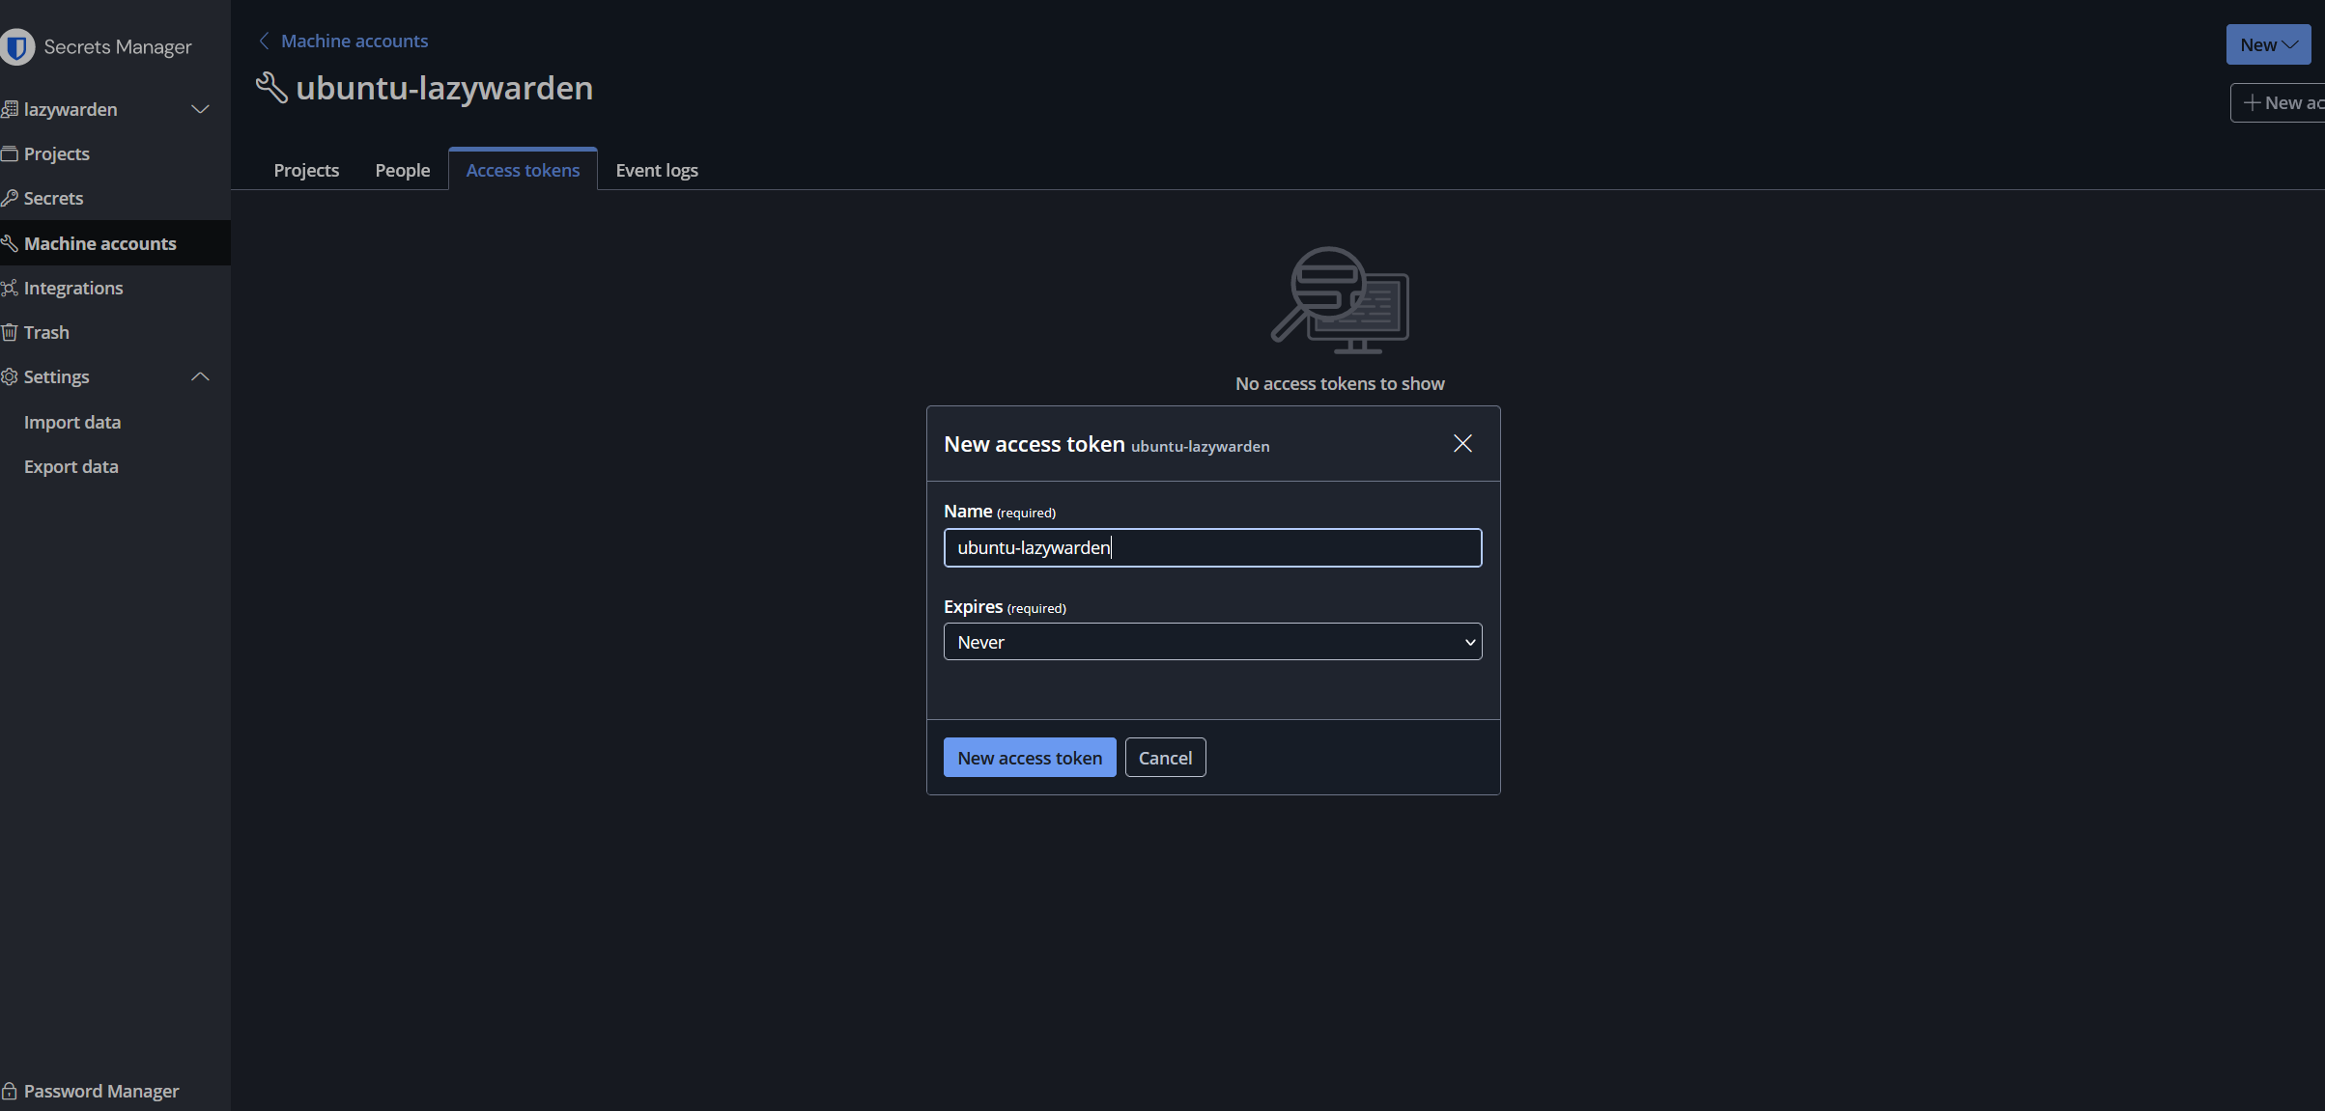Image resolution: width=2325 pixels, height=1111 pixels.
Task: Open Export data settings page
Action: (x=71, y=466)
